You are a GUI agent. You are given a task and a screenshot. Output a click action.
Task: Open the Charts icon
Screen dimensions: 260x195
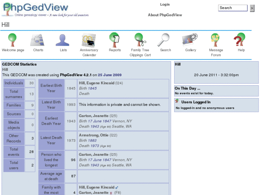(38, 40)
